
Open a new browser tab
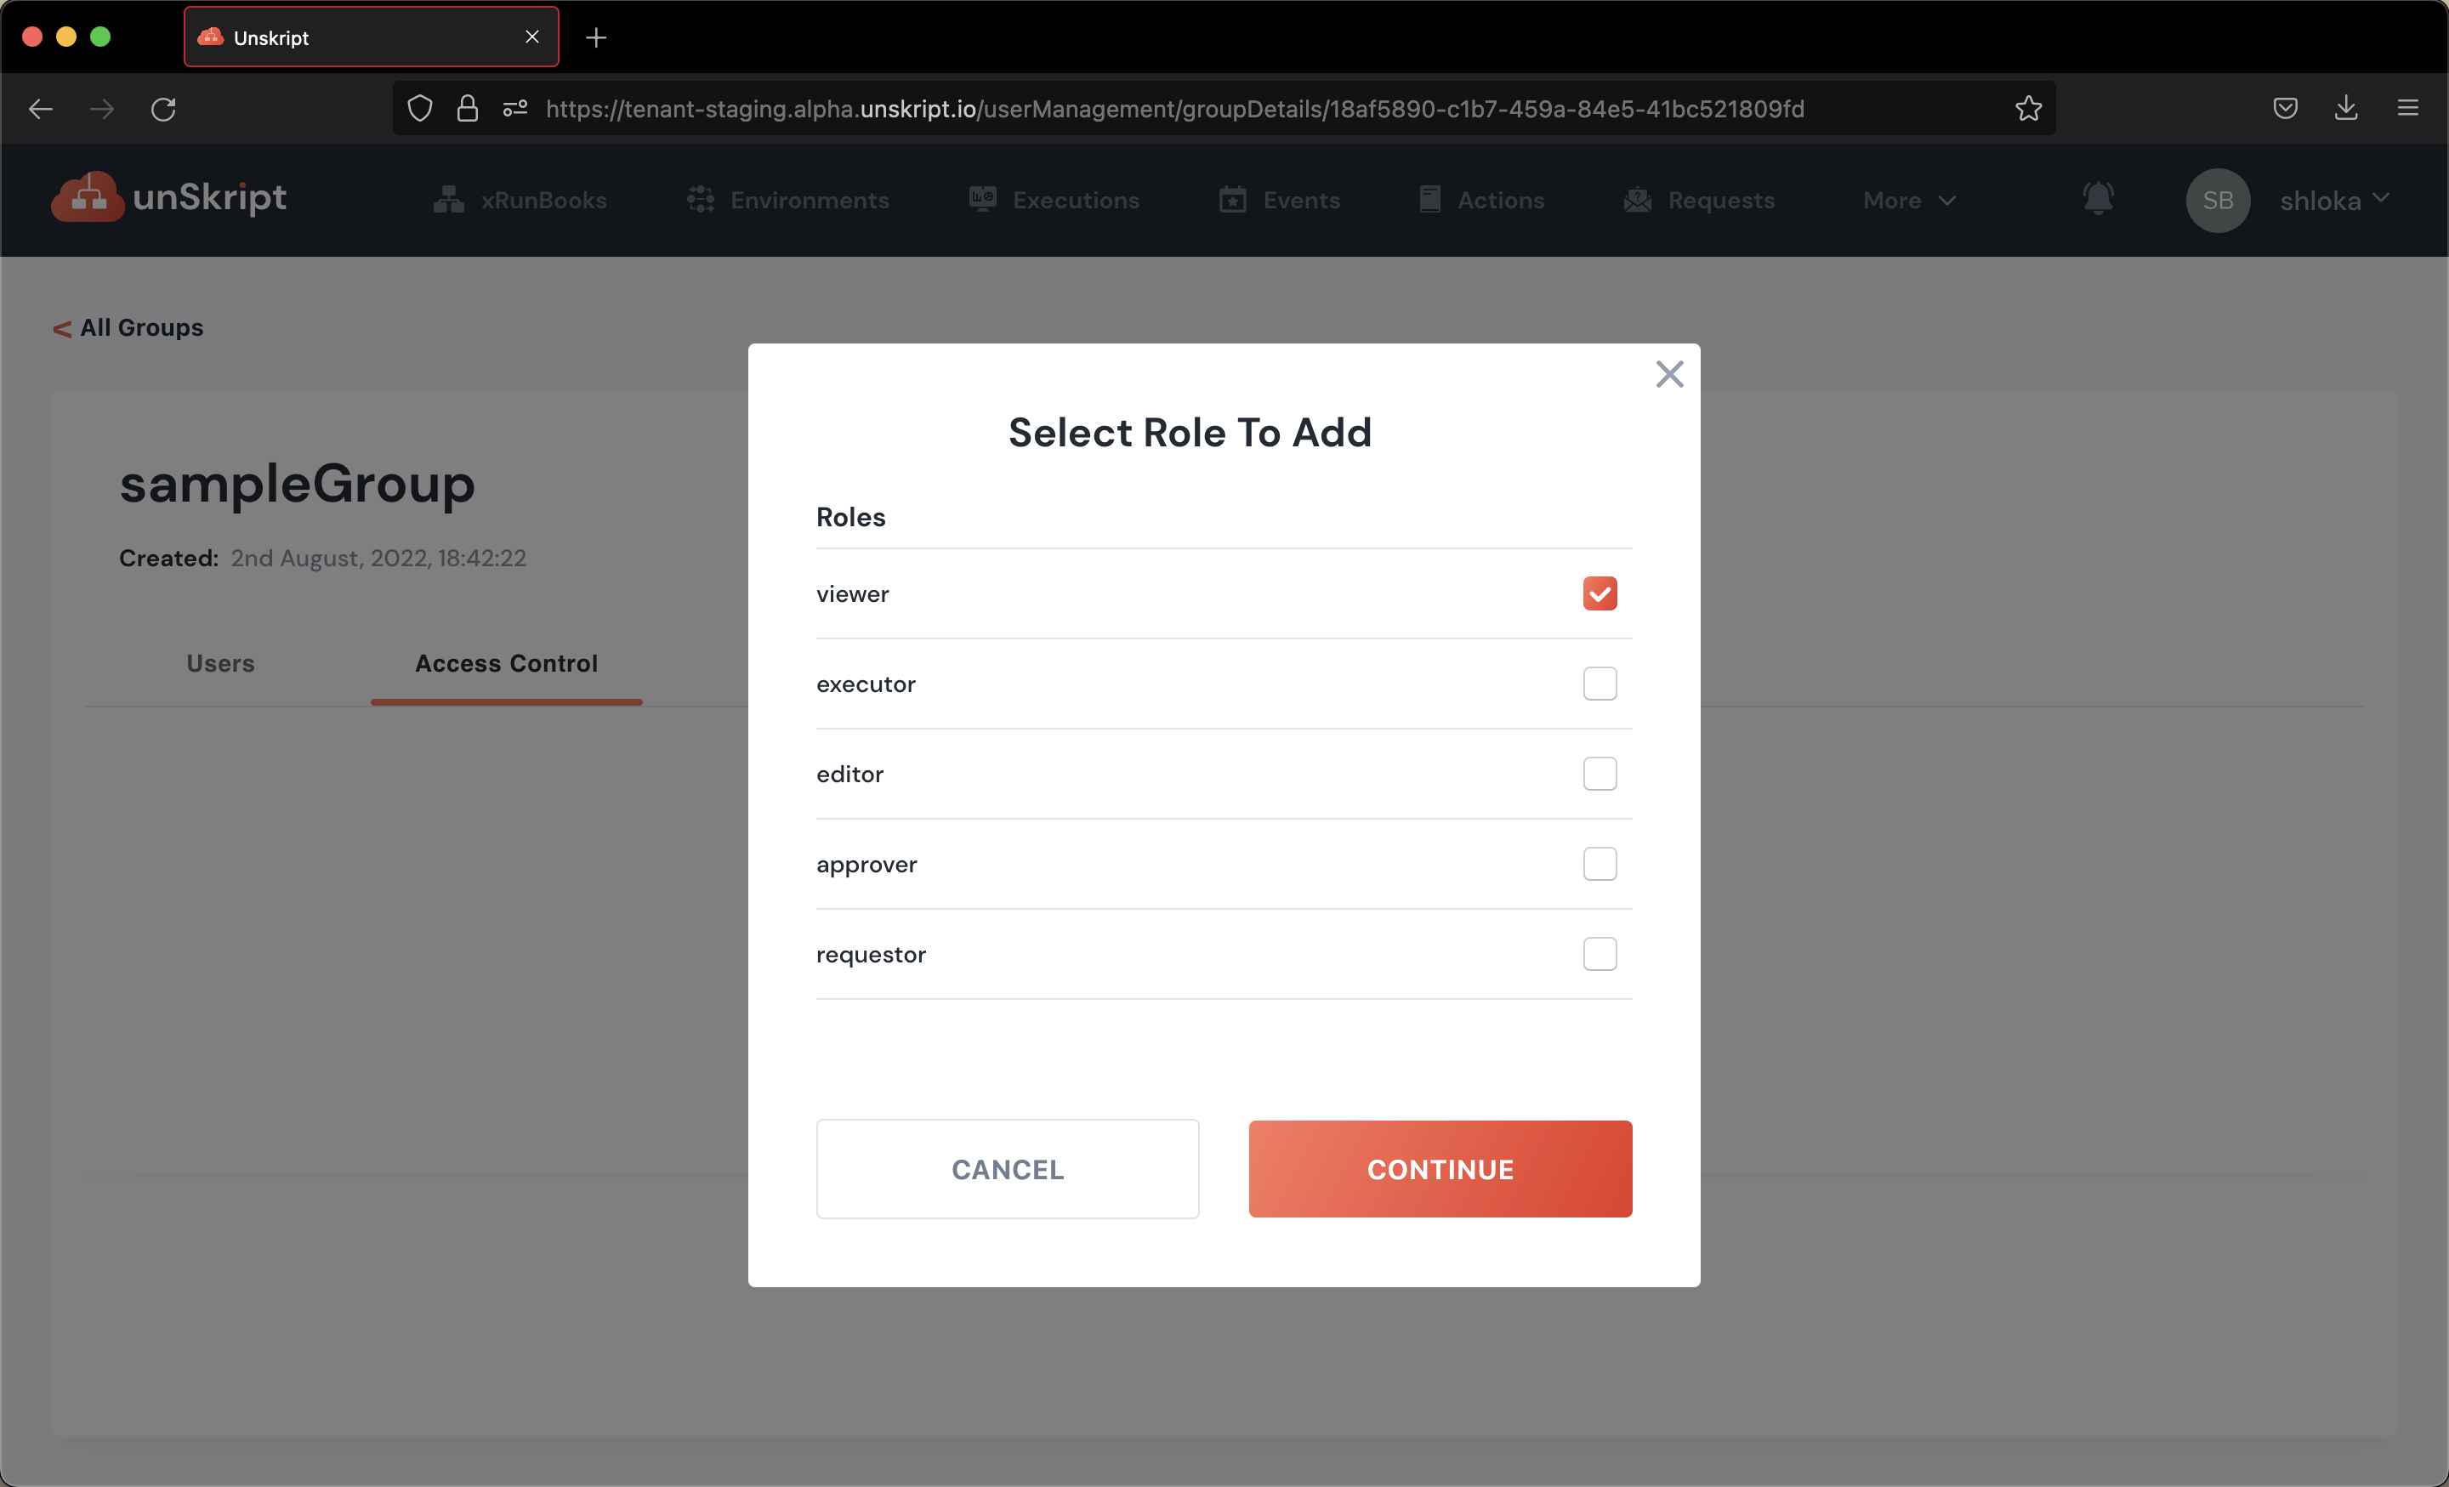click(x=596, y=37)
